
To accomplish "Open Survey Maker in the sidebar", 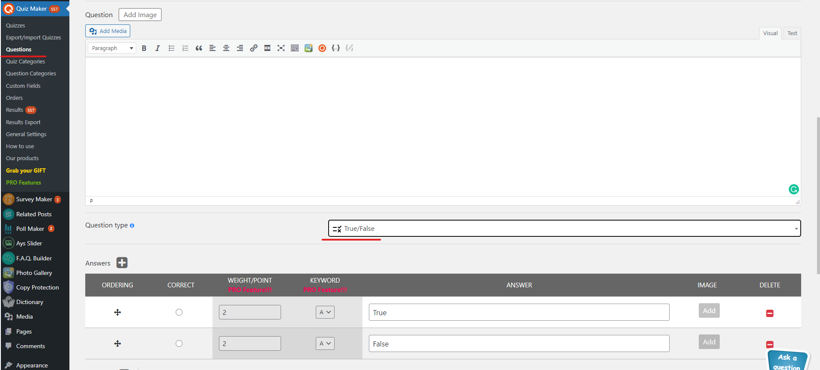I will tap(34, 199).
